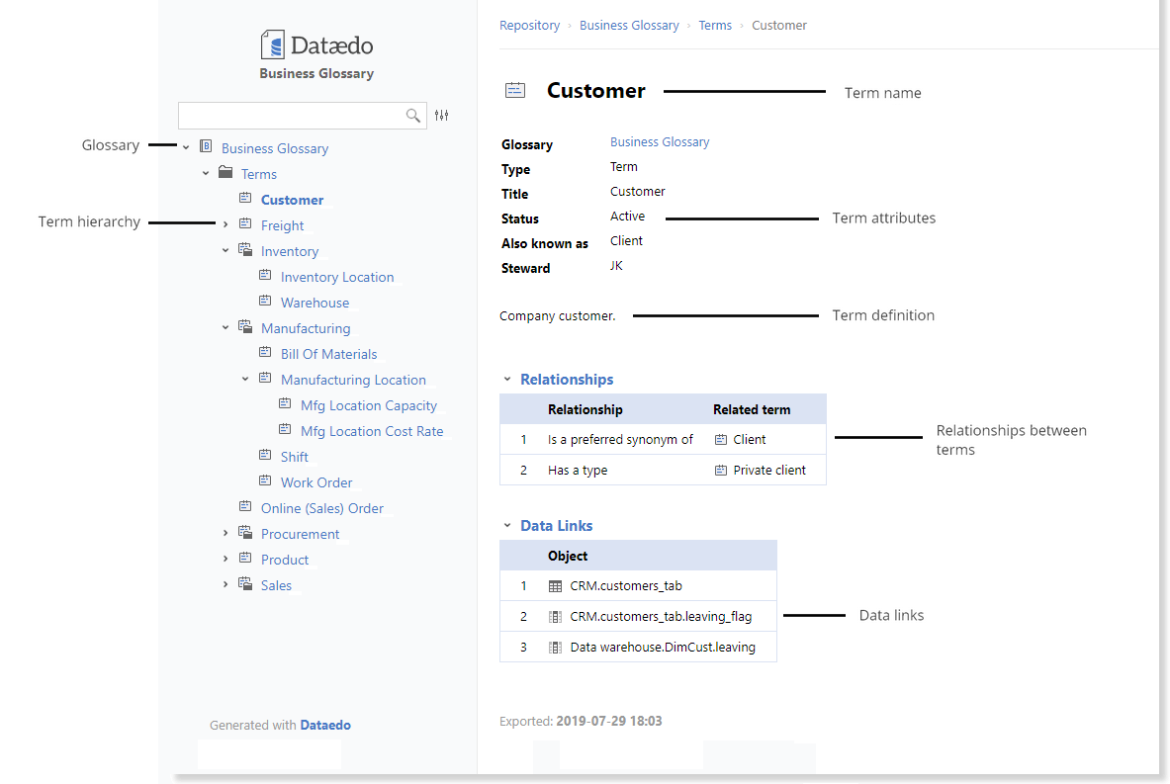
Task: Collapse the Inventory tree node
Action: pyautogui.click(x=225, y=251)
